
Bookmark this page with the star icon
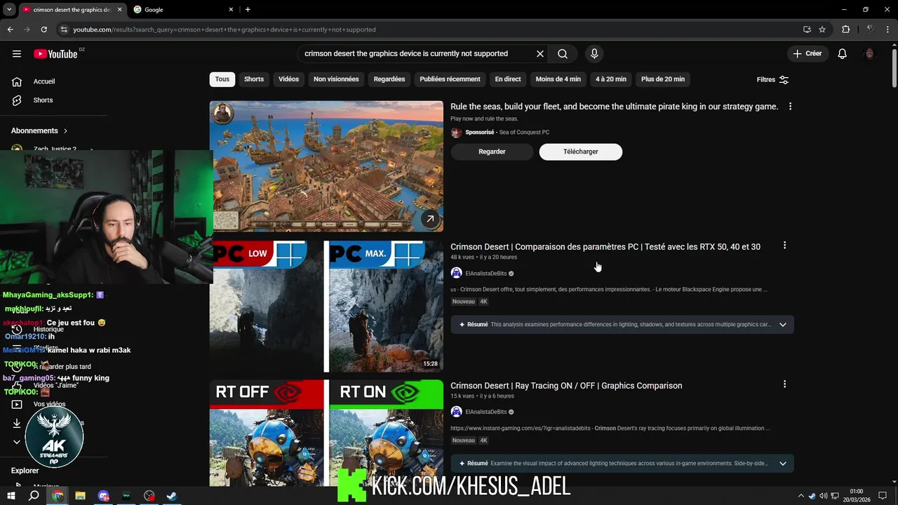click(822, 29)
